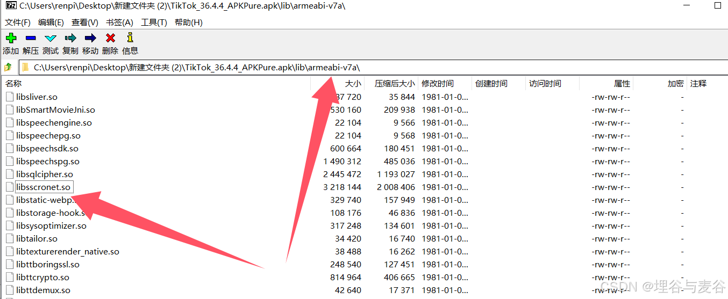Select the libsliver.so file name
Viewport: 728px width, 299px height.
tap(37, 97)
